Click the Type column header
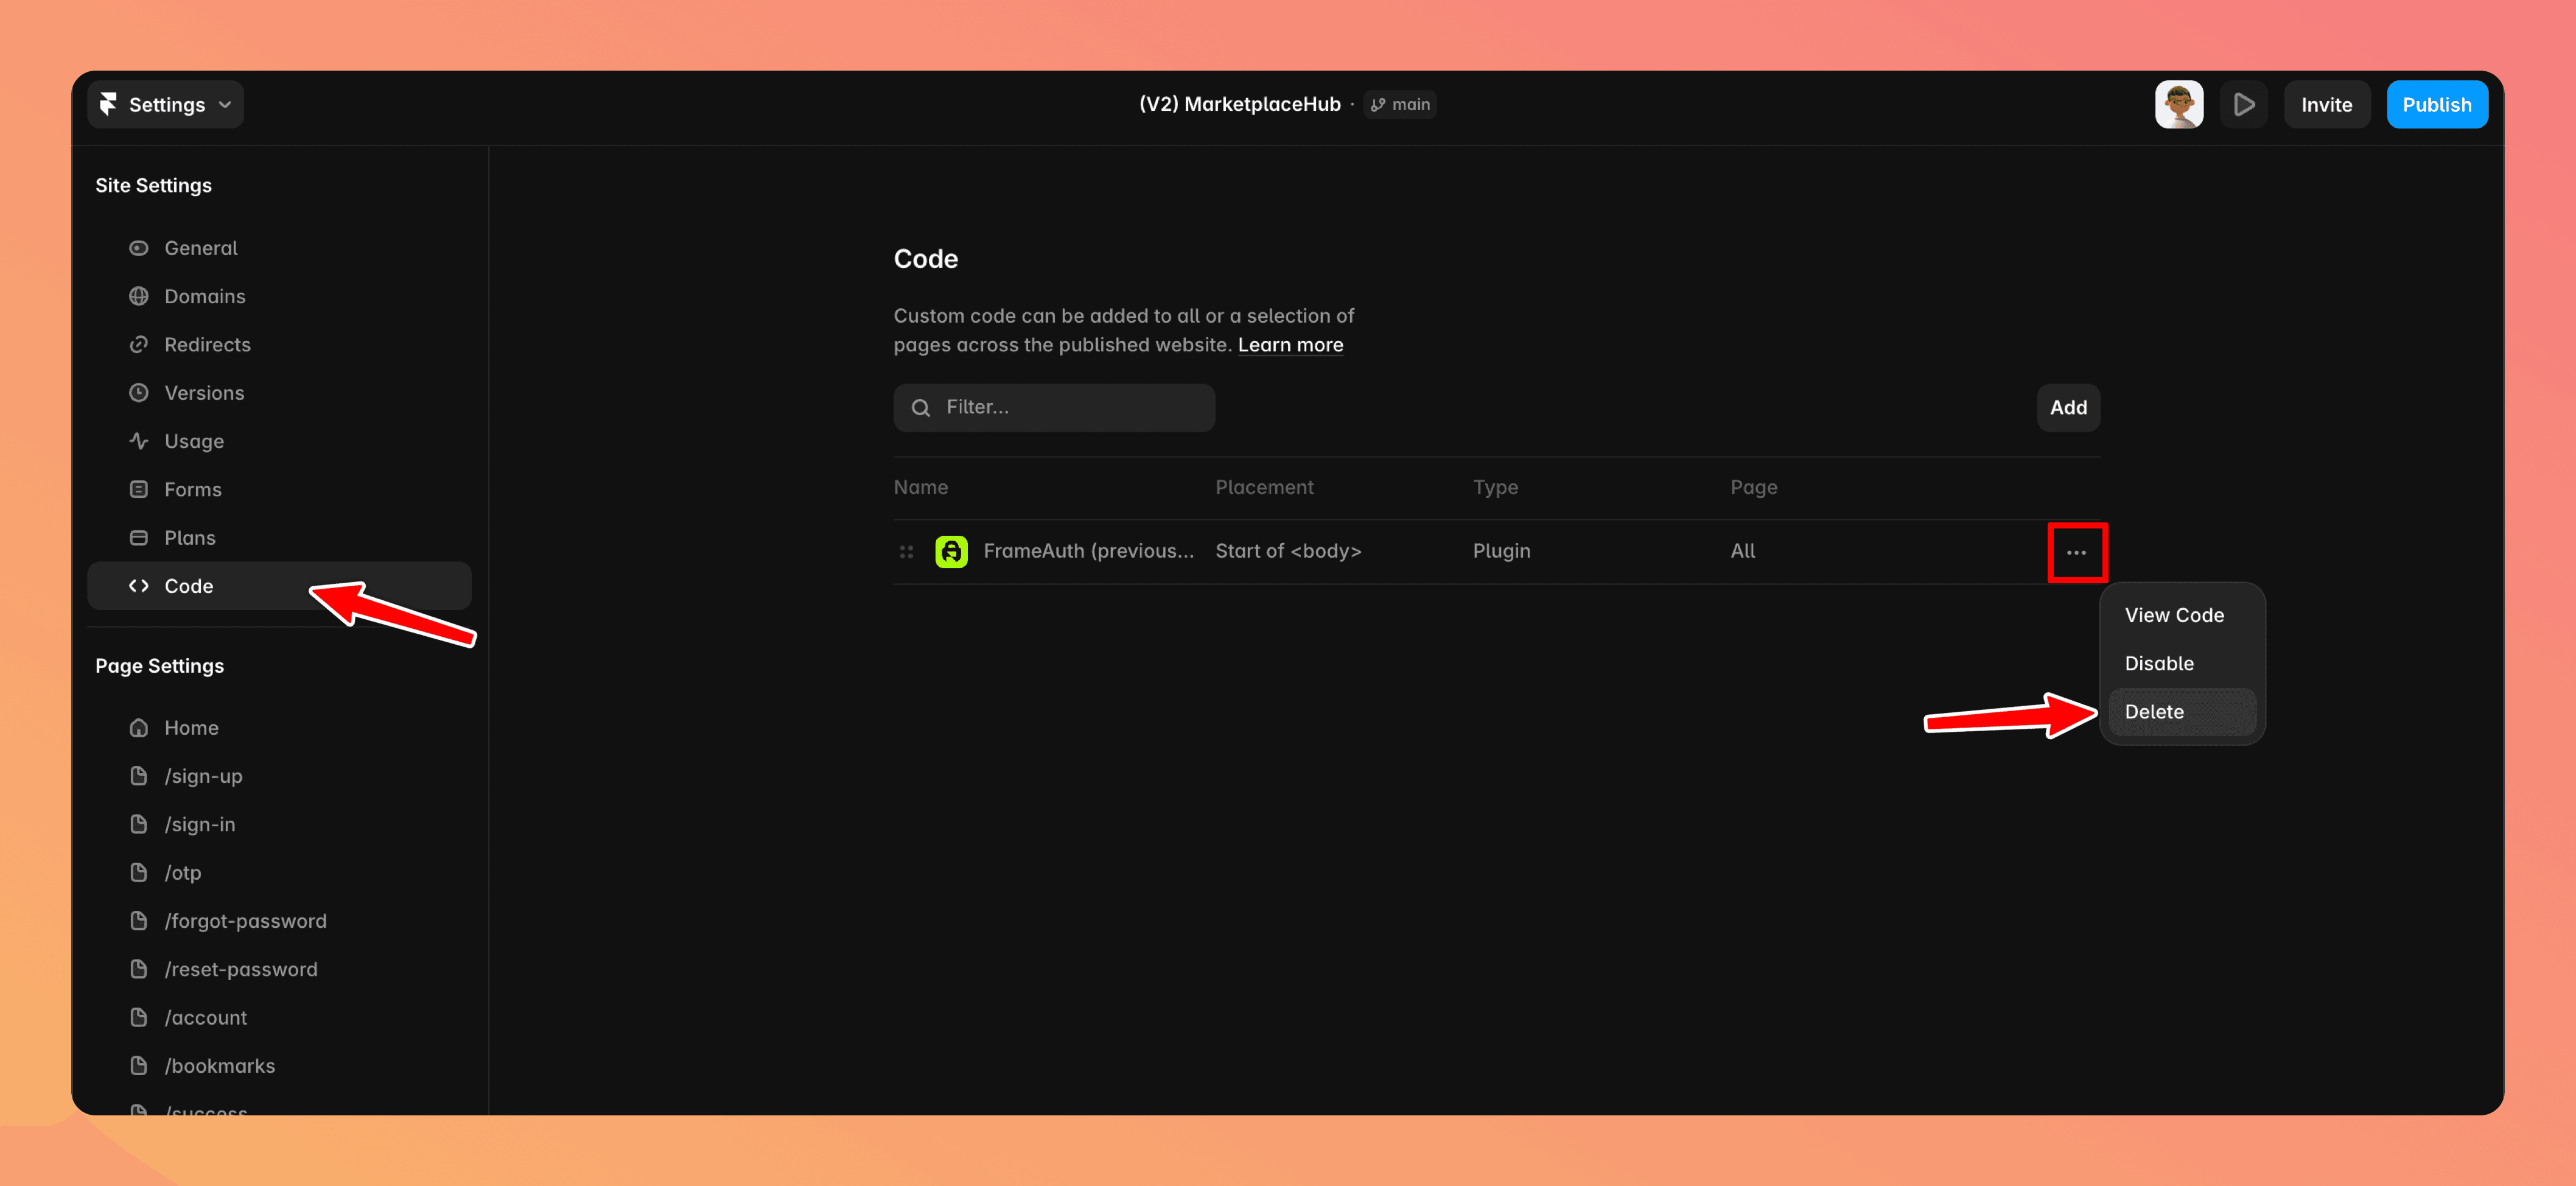The width and height of the screenshot is (2576, 1186). (1495, 487)
